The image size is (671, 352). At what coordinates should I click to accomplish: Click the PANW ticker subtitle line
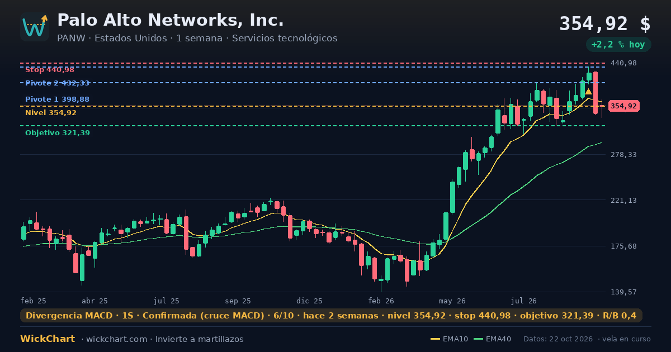(x=197, y=39)
